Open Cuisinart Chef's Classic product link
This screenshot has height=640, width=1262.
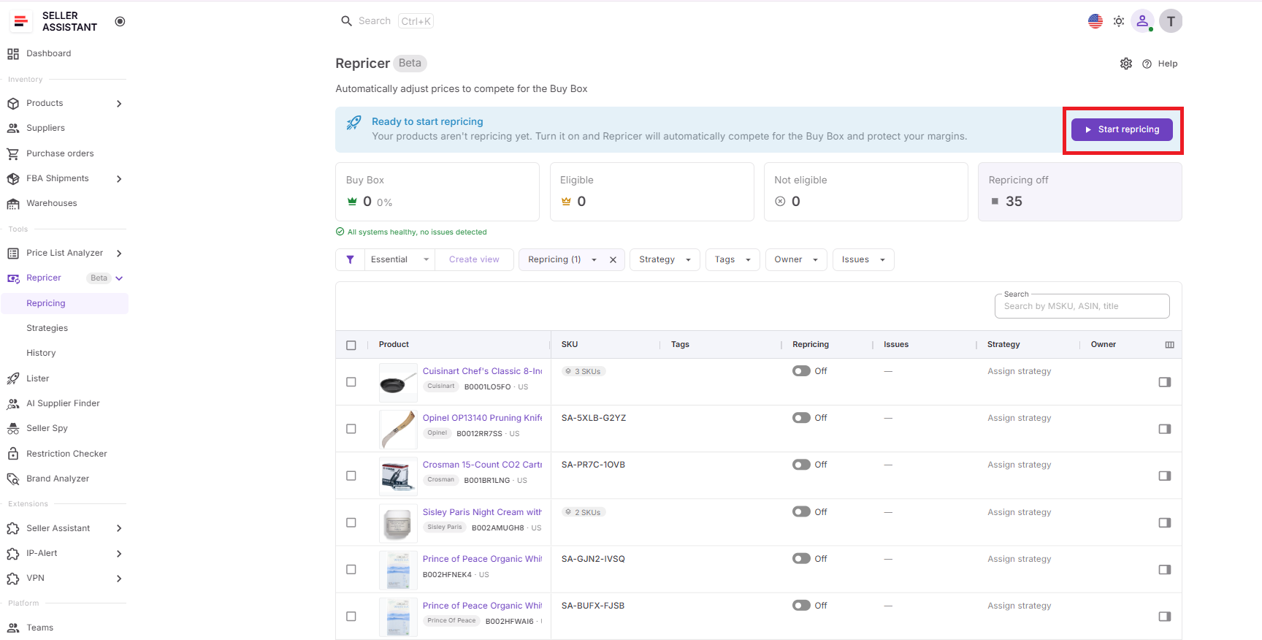click(482, 371)
